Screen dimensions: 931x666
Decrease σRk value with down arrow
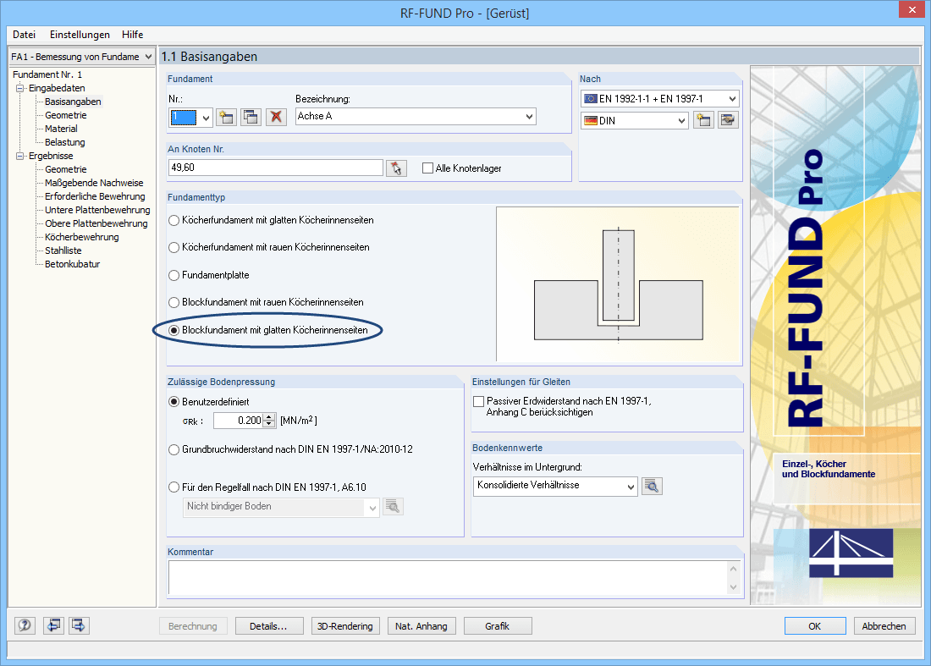click(x=269, y=424)
